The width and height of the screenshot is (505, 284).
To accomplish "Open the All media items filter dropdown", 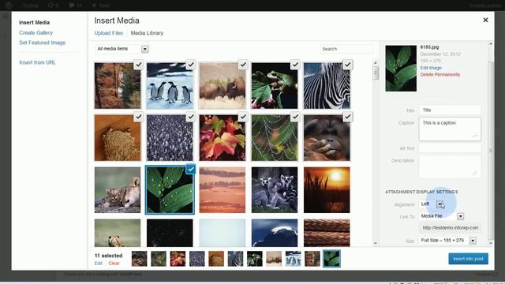I will [x=122, y=49].
